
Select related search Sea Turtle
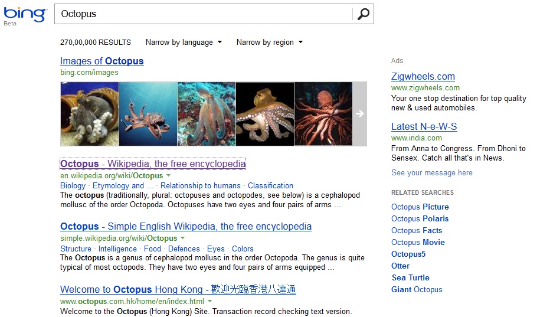tap(410, 277)
